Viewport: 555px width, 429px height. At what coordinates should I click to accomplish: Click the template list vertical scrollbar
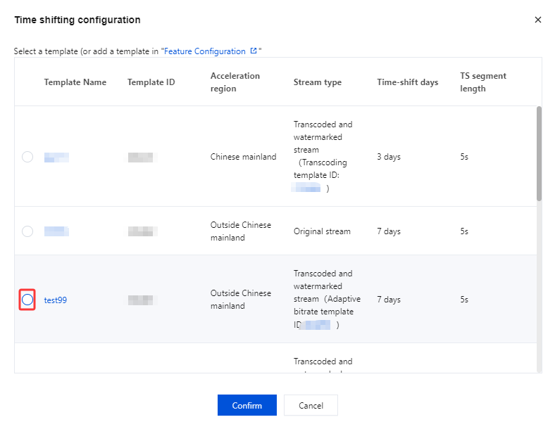pyautogui.click(x=540, y=154)
